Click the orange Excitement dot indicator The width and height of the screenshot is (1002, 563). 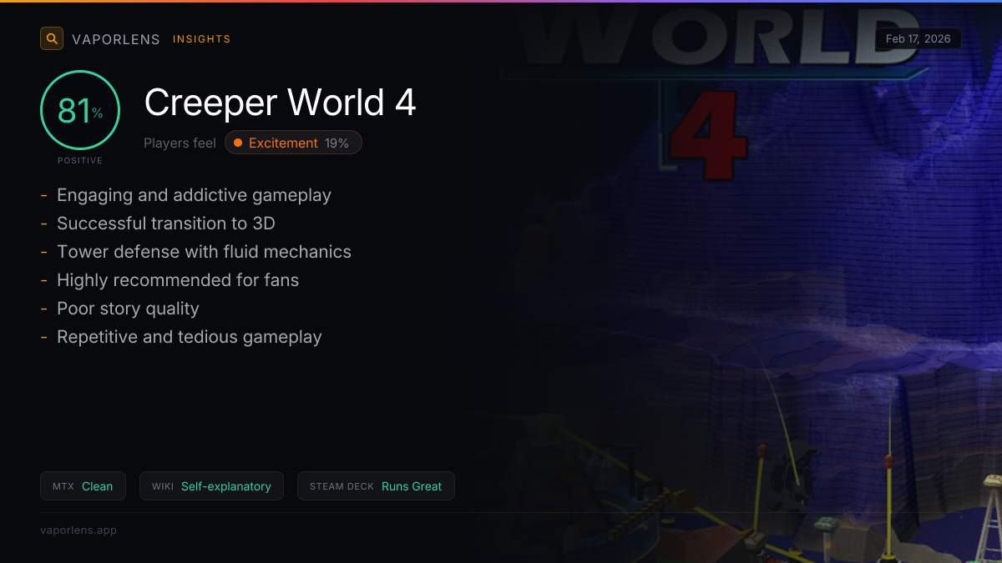238,143
